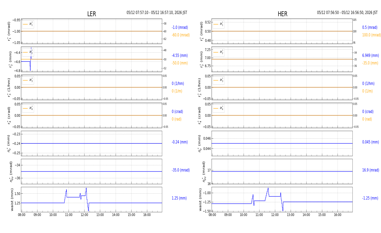
Task: Click the orange -50.0 (mm) value
Action: click(180, 63)
